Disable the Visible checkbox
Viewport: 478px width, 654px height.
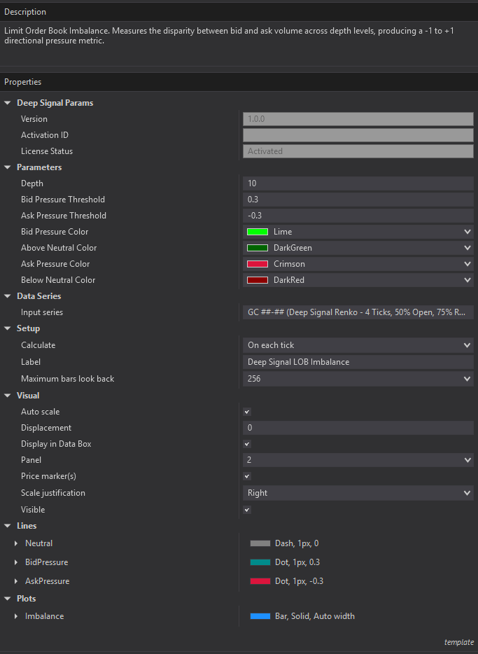[x=246, y=510]
